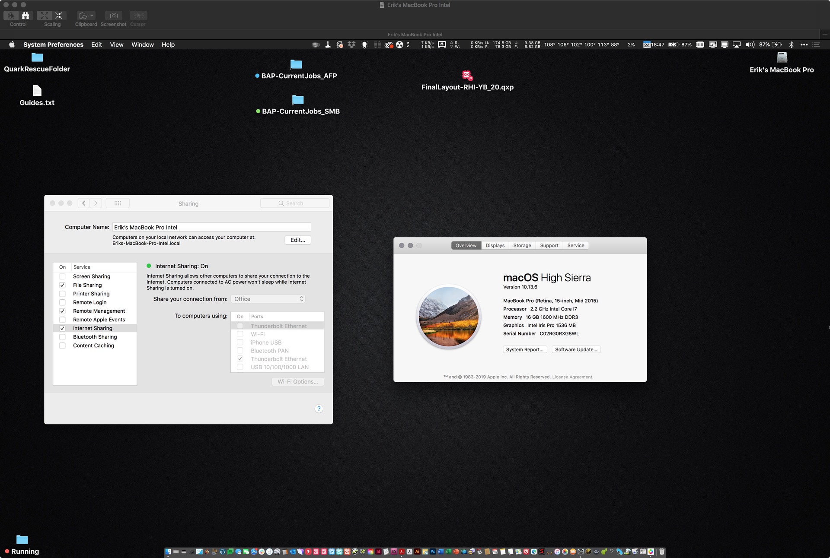Turn off Internet Sharing checkbox
The image size is (830, 558).
click(x=62, y=328)
